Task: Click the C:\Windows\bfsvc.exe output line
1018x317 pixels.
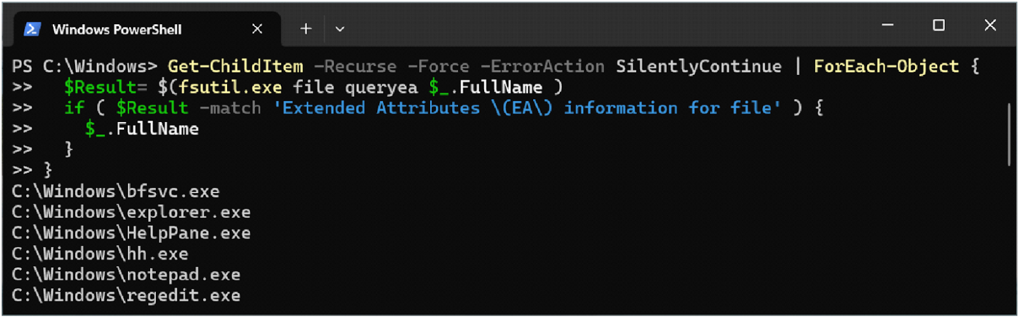Action: [x=116, y=192]
